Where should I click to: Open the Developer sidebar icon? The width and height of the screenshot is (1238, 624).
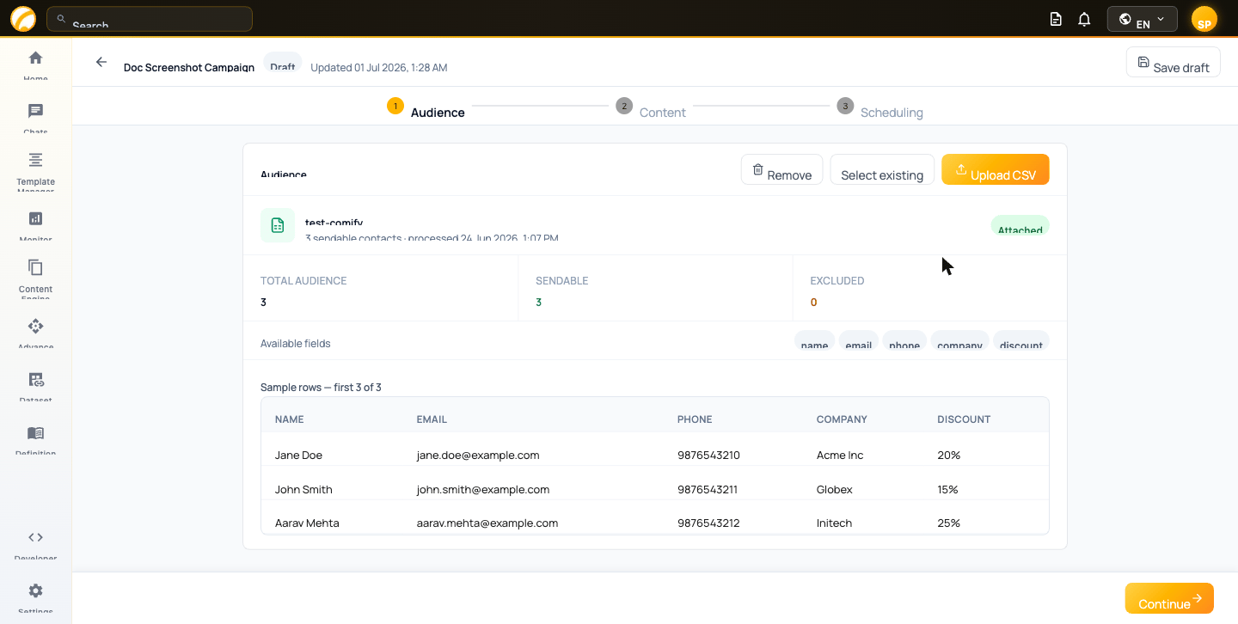point(35,537)
